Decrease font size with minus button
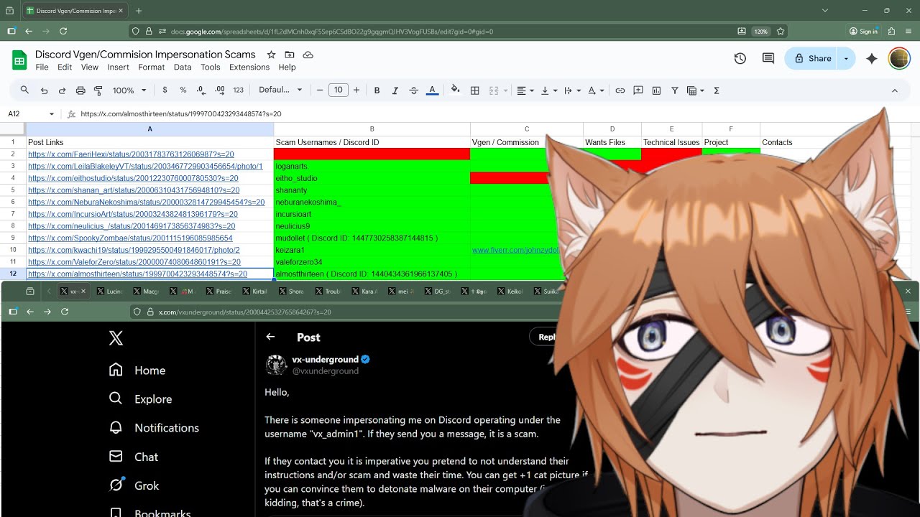The image size is (920, 517). coord(320,90)
